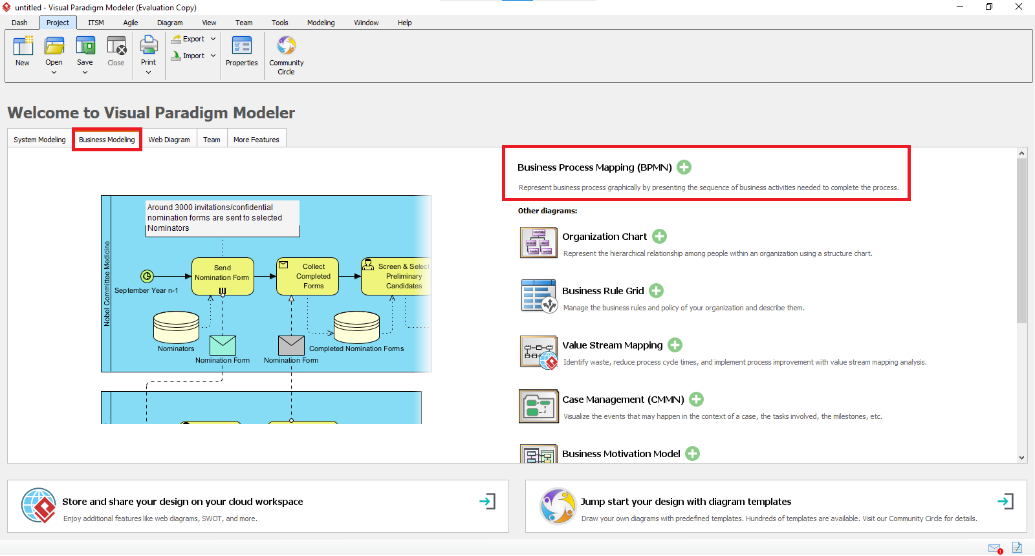Screen dimensions: 1035x556
Task: Select the Team welcome tab
Action: (x=212, y=140)
